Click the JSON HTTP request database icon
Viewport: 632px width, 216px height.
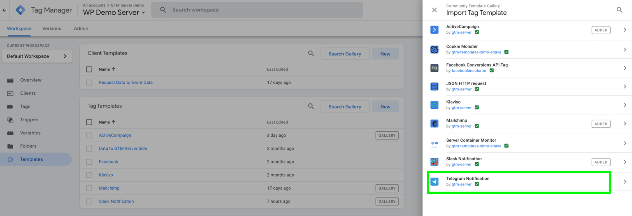(x=434, y=86)
